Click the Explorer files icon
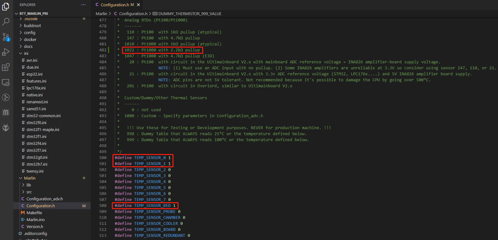 pyautogui.click(x=6, y=7)
